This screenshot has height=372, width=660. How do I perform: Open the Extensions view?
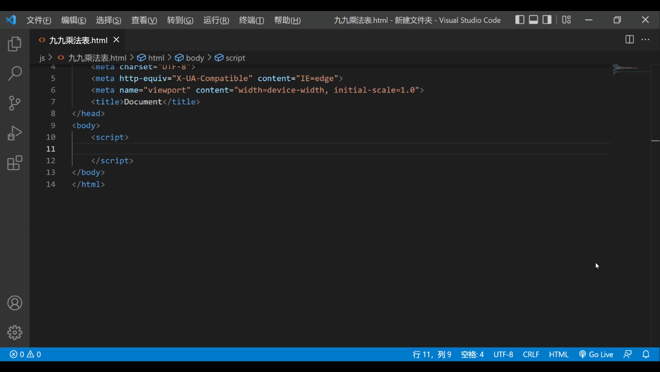tap(15, 163)
